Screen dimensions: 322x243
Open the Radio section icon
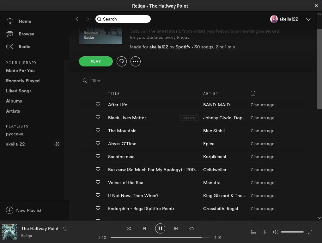(10, 47)
